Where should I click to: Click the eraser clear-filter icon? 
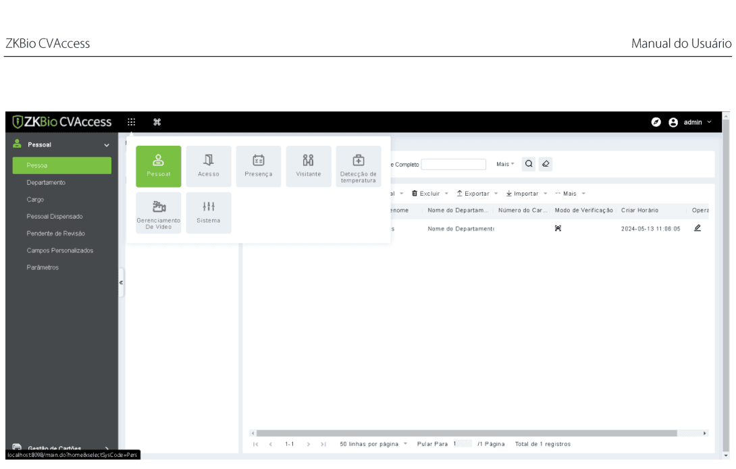click(546, 164)
